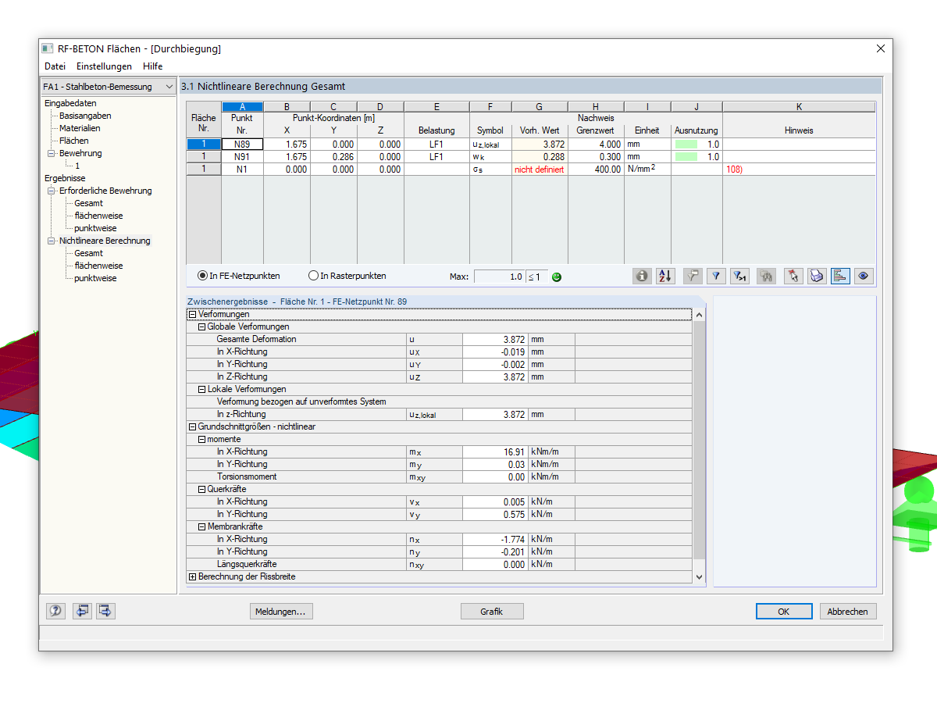The width and height of the screenshot is (937, 703).
Task: Click the filter greater-than-1 icon
Action: 739,276
